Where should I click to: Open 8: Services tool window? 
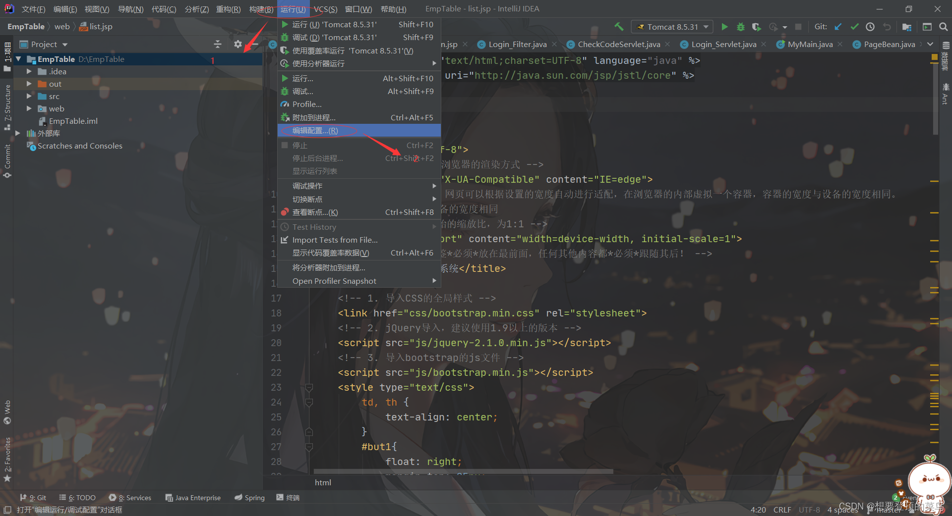130,498
